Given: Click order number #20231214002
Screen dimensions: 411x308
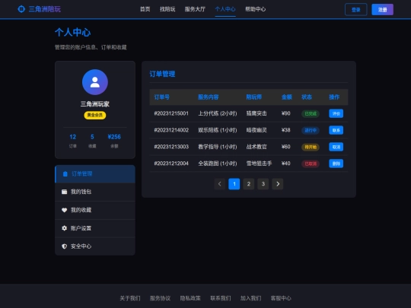Looking at the screenshot, I should click(171, 130).
